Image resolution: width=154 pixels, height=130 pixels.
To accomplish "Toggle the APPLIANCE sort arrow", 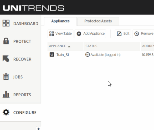I will pos(69,47).
